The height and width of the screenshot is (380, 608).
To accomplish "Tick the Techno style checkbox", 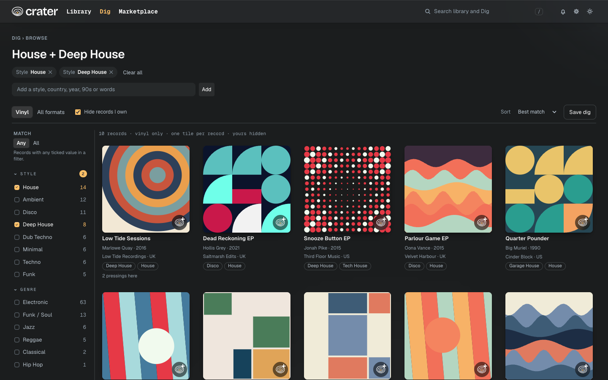I will pyautogui.click(x=17, y=262).
